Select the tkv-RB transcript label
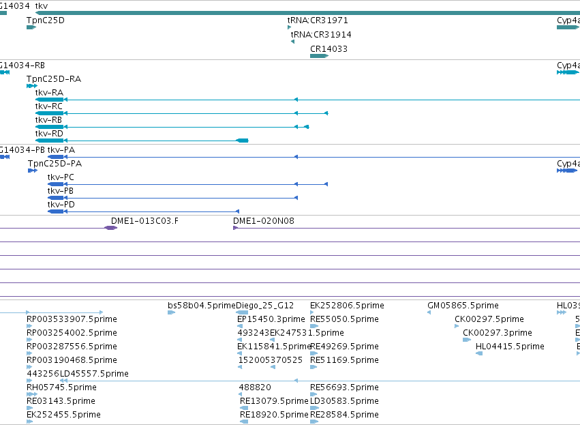580x425 pixels. tap(48, 120)
